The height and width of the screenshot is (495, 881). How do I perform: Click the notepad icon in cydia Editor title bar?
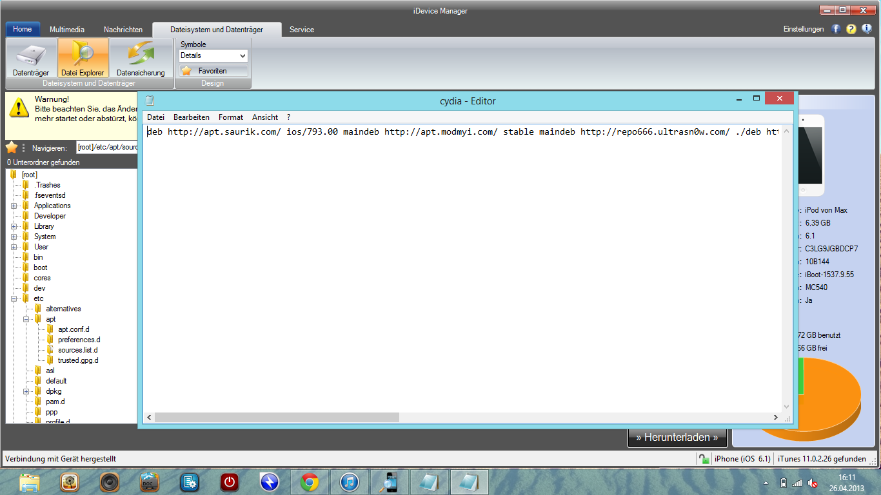150,101
